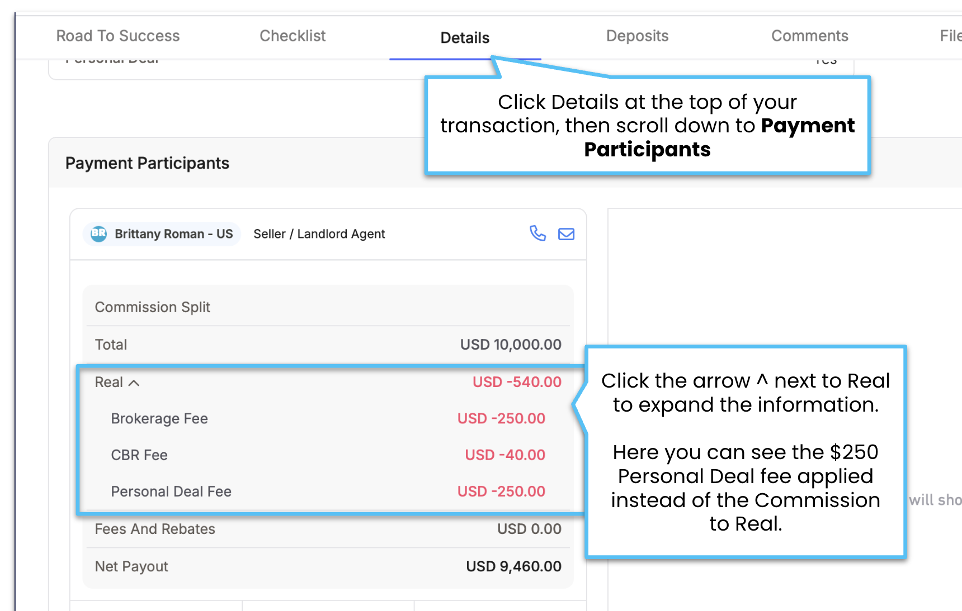Click the Net Payout USD 9,460.00 amount
Screen dimensions: 962x611
pyautogui.click(x=513, y=566)
